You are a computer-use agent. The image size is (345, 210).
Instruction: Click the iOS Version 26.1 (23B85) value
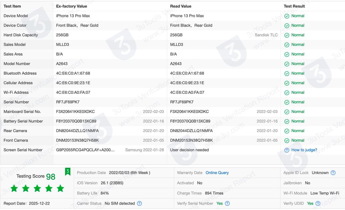tap(112, 183)
